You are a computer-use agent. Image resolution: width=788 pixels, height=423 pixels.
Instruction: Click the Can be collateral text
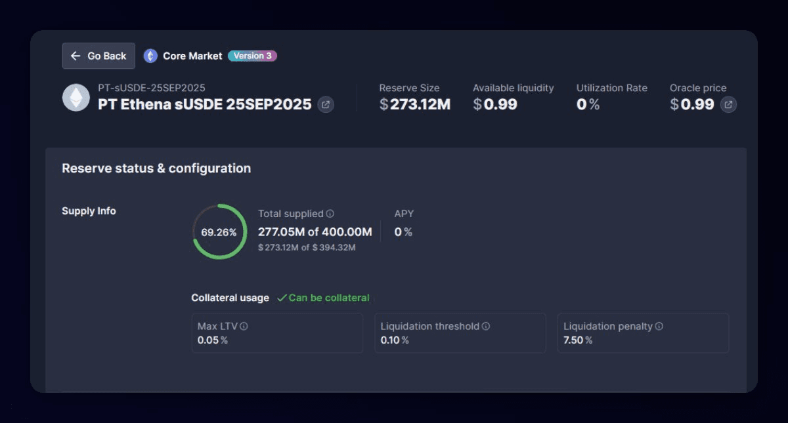point(329,298)
